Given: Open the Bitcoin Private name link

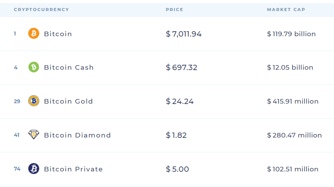Looking at the screenshot, I should (x=73, y=169).
